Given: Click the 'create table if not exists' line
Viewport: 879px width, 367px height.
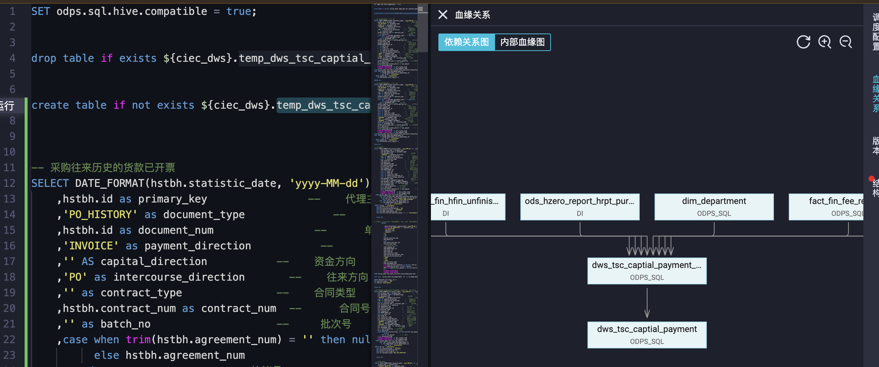Looking at the screenshot, I should 201,105.
